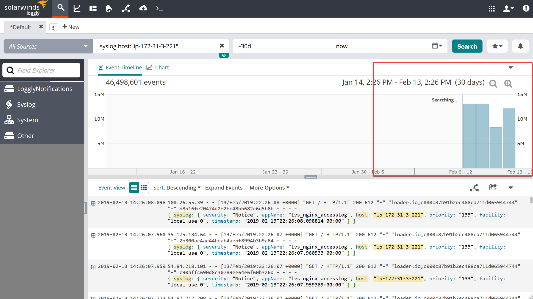Open the Live Tail terminal icon

click(160, 9)
